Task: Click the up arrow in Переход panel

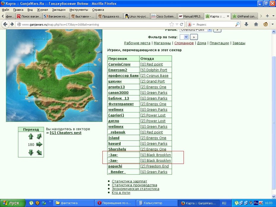Action: (31, 136)
